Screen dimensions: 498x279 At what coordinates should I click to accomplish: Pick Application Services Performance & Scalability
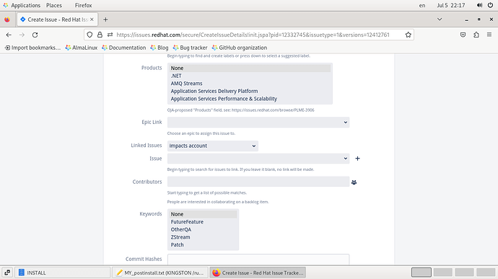(250, 99)
